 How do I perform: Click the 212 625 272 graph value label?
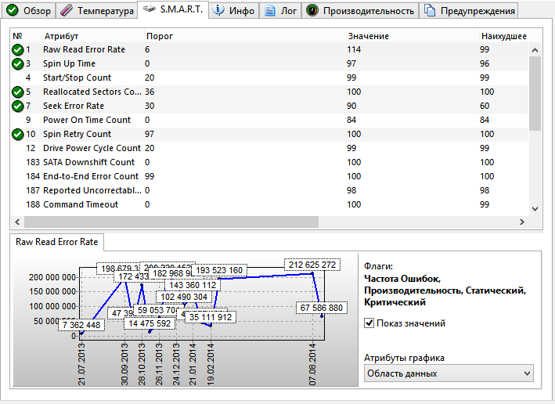tap(312, 265)
